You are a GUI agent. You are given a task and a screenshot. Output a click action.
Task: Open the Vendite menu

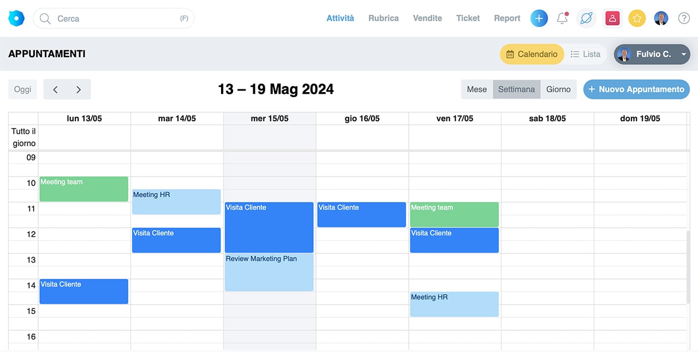[427, 18]
